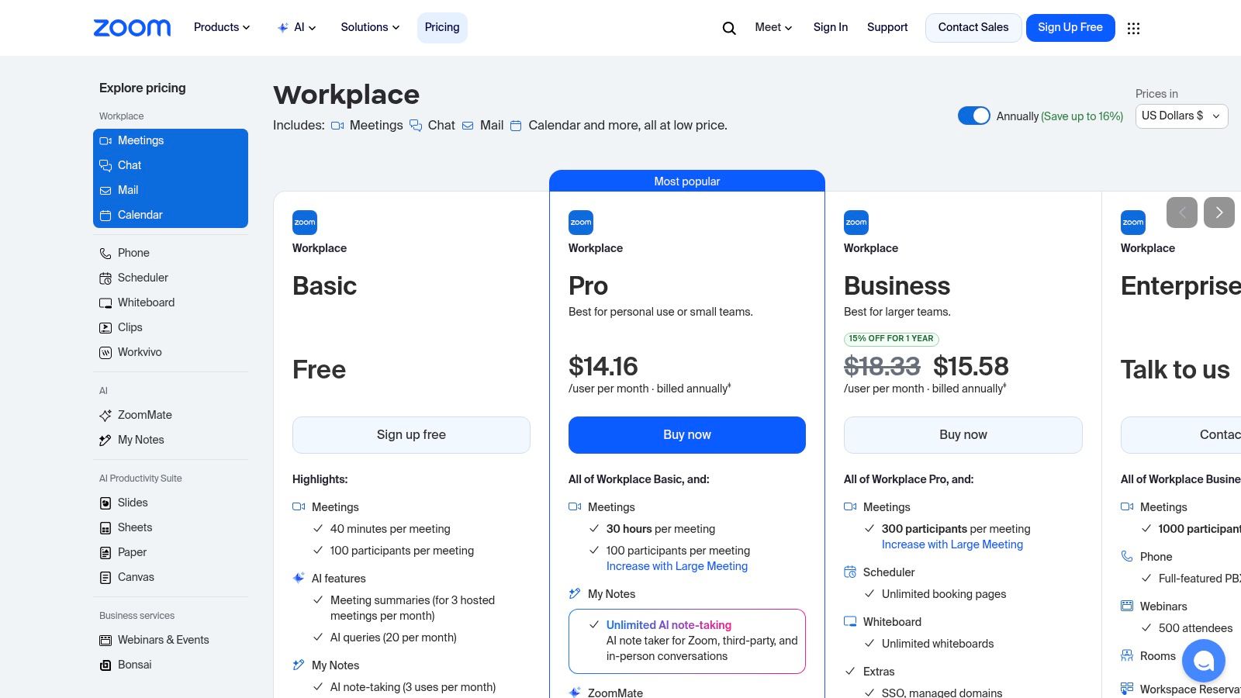
Task: Click the Zoom logo on Business plan card
Action: [856, 223]
